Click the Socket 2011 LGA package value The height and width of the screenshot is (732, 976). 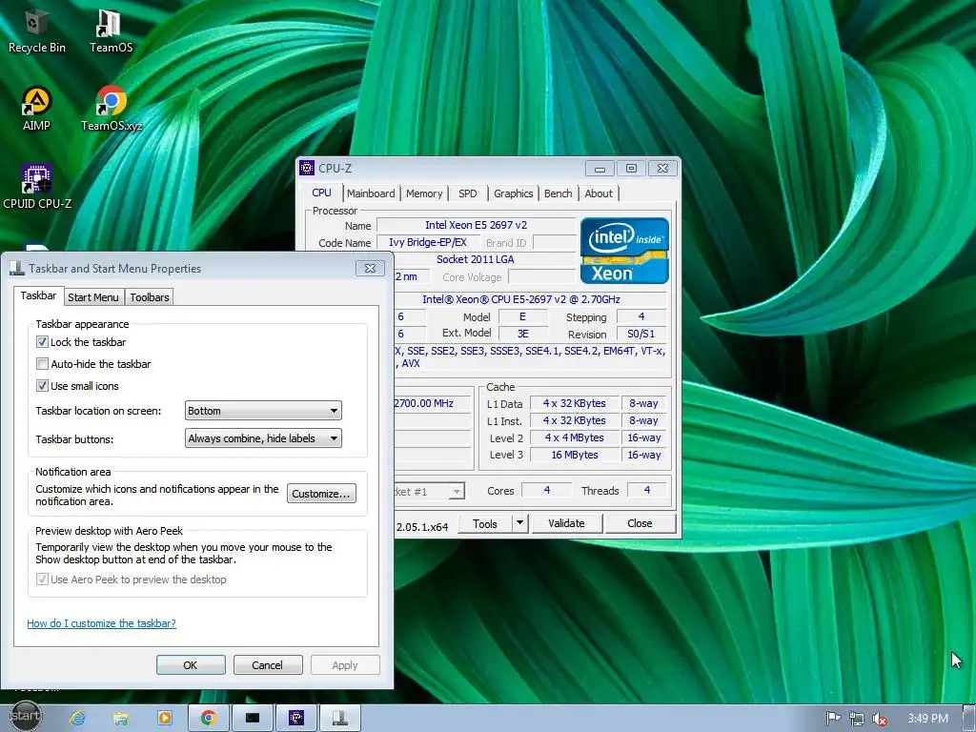click(475, 259)
